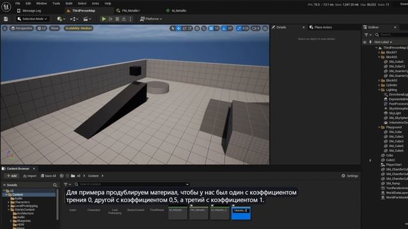Open the Blueprints toolbar dropdown
The image size is (408, 229).
click(x=74, y=19)
